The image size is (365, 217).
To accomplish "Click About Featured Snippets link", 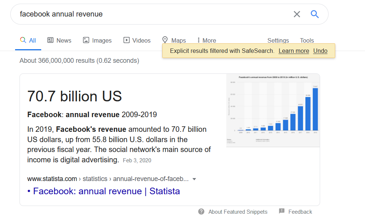I will click(238, 212).
